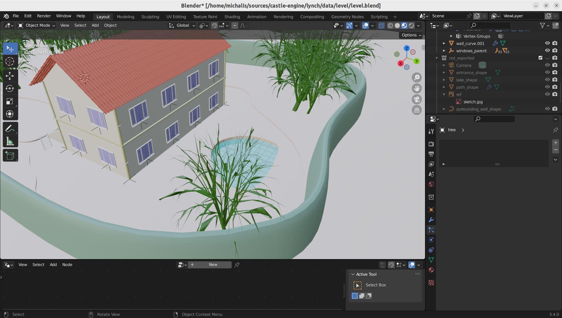Select the Annotate tool

pyautogui.click(x=10, y=128)
